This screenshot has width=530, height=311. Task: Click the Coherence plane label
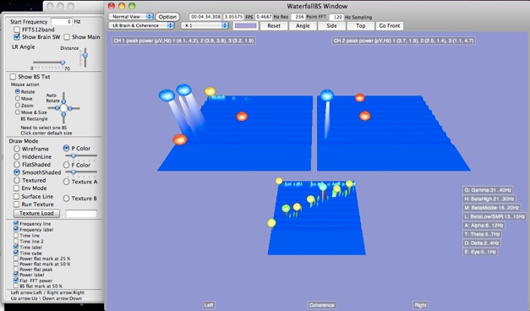(321, 305)
